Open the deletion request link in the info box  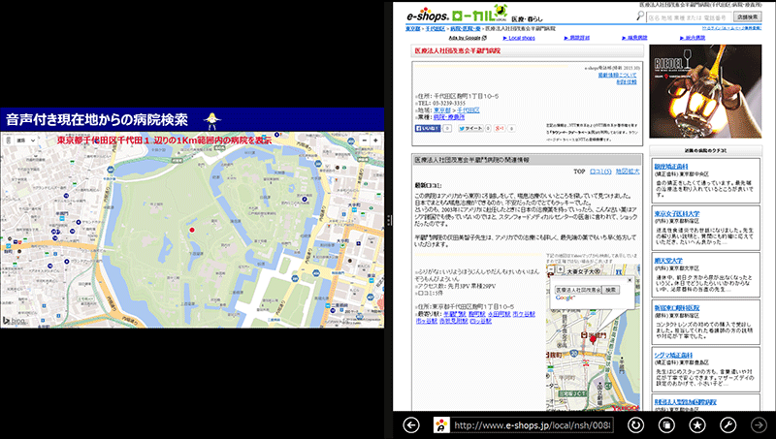click(x=627, y=82)
